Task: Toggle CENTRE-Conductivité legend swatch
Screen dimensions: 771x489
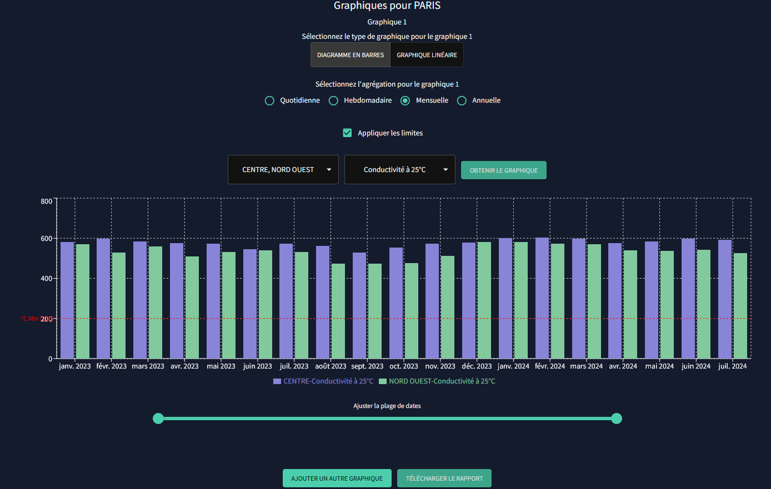Action: (277, 381)
